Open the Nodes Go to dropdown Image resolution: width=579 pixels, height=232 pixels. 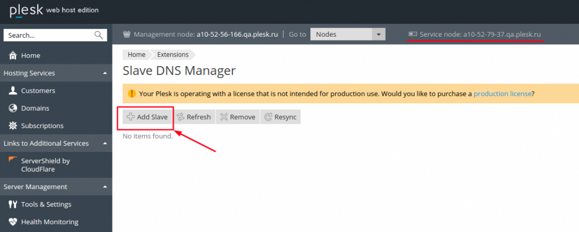click(348, 34)
